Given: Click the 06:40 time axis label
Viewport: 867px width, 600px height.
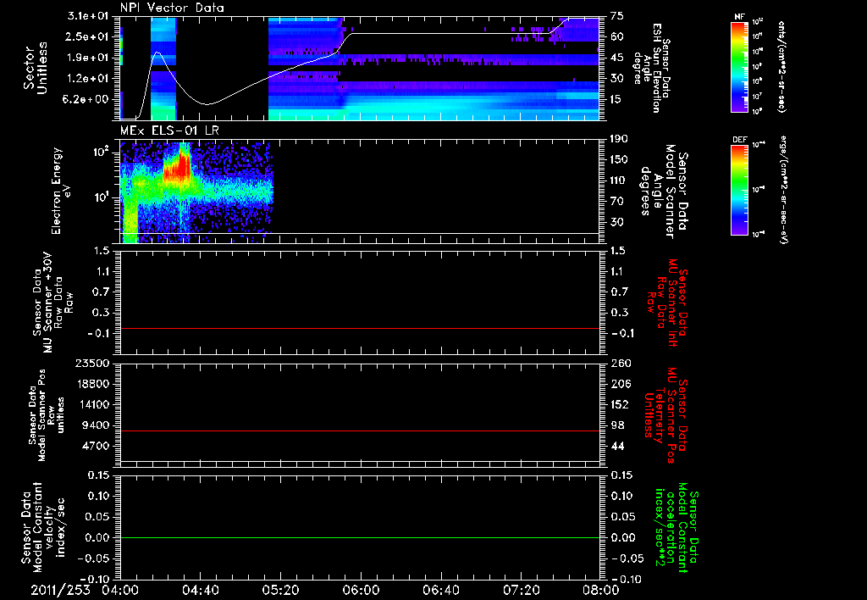Looking at the screenshot, I should (440, 590).
